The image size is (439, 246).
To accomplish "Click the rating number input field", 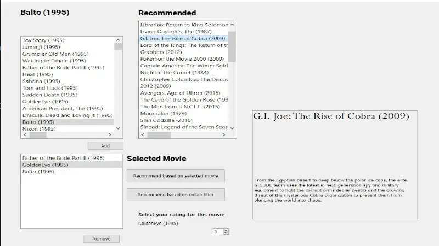I will pos(218,231).
